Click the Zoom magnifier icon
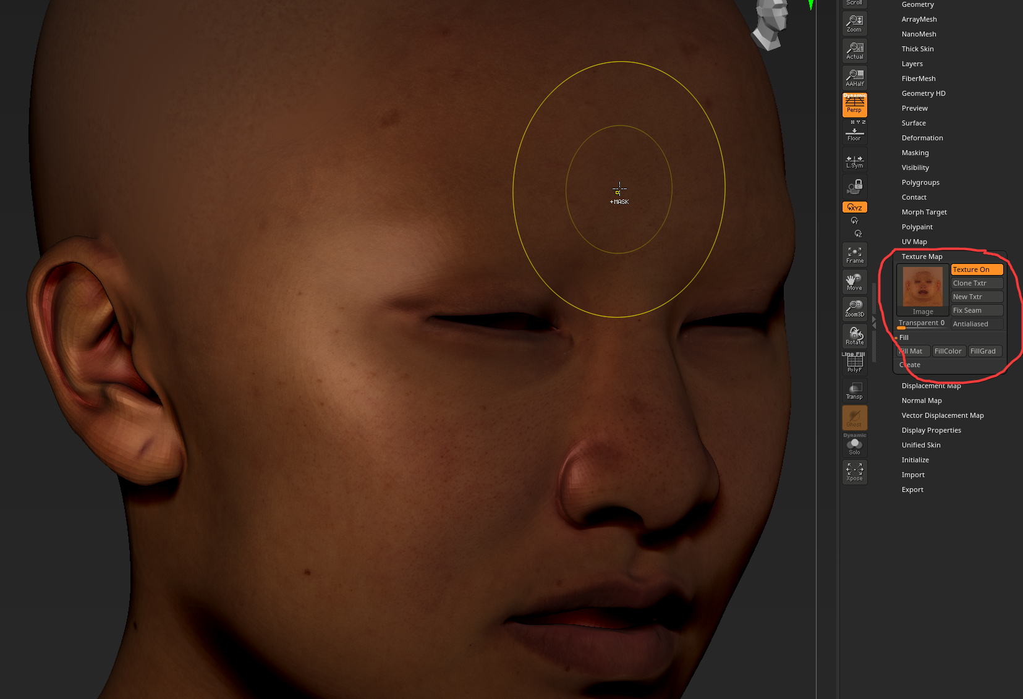 [855, 23]
